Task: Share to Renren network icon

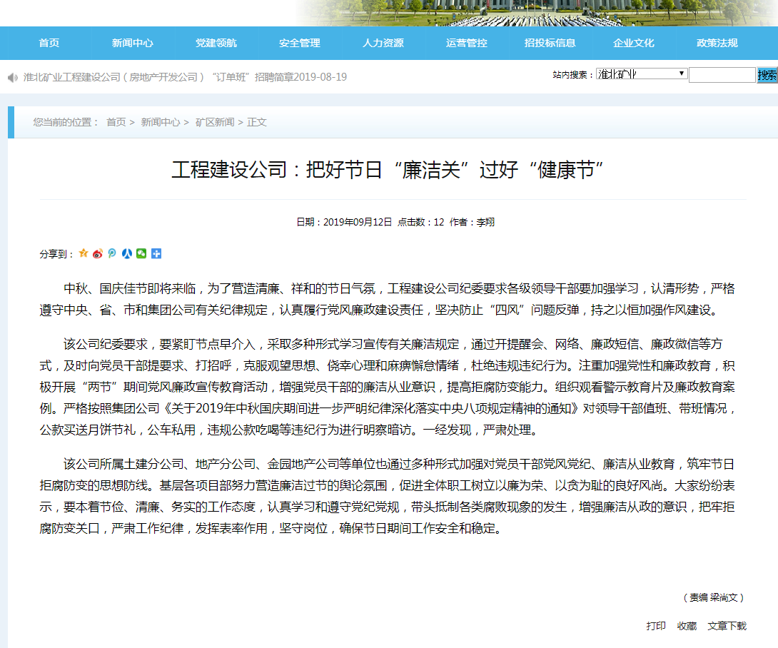Action: click(x=127, y=253)
